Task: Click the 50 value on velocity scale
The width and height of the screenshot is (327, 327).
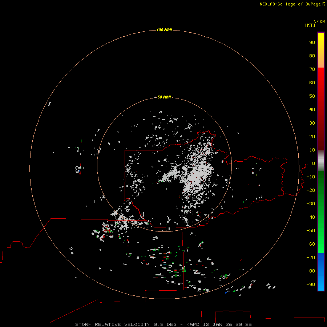Action: [312, 96]
